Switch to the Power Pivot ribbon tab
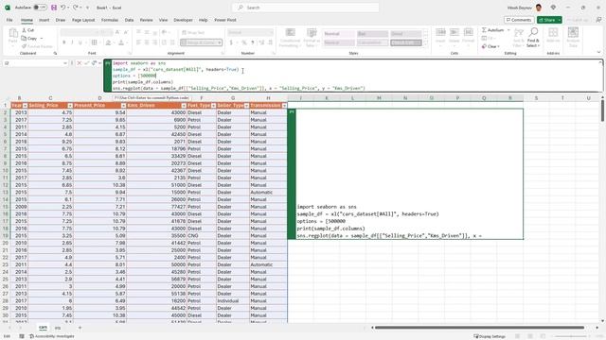This screenshot has height=340, width=606. click(225, 20)
